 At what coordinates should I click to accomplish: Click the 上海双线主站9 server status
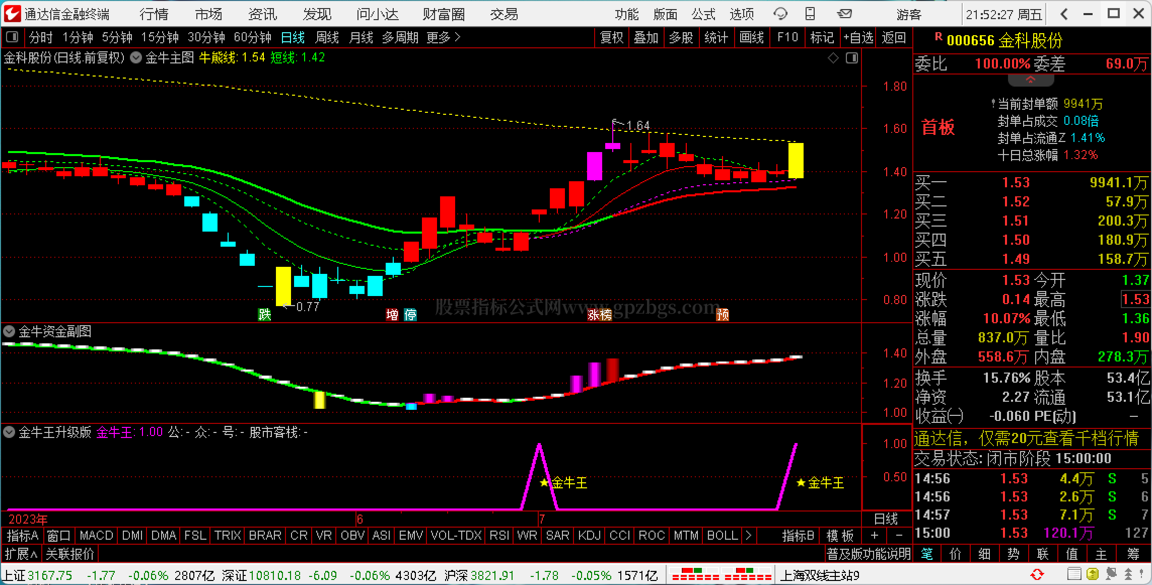coord(820,575)
